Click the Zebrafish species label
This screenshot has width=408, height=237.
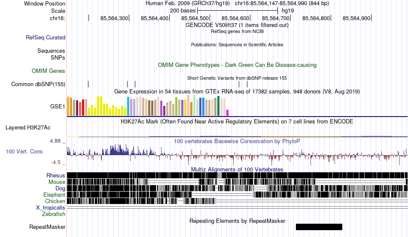(x=54, y=214)
